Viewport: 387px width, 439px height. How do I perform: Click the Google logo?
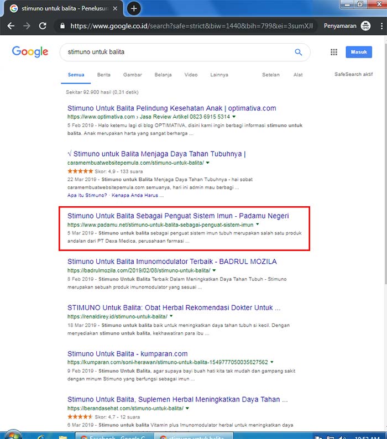[30, 52]
